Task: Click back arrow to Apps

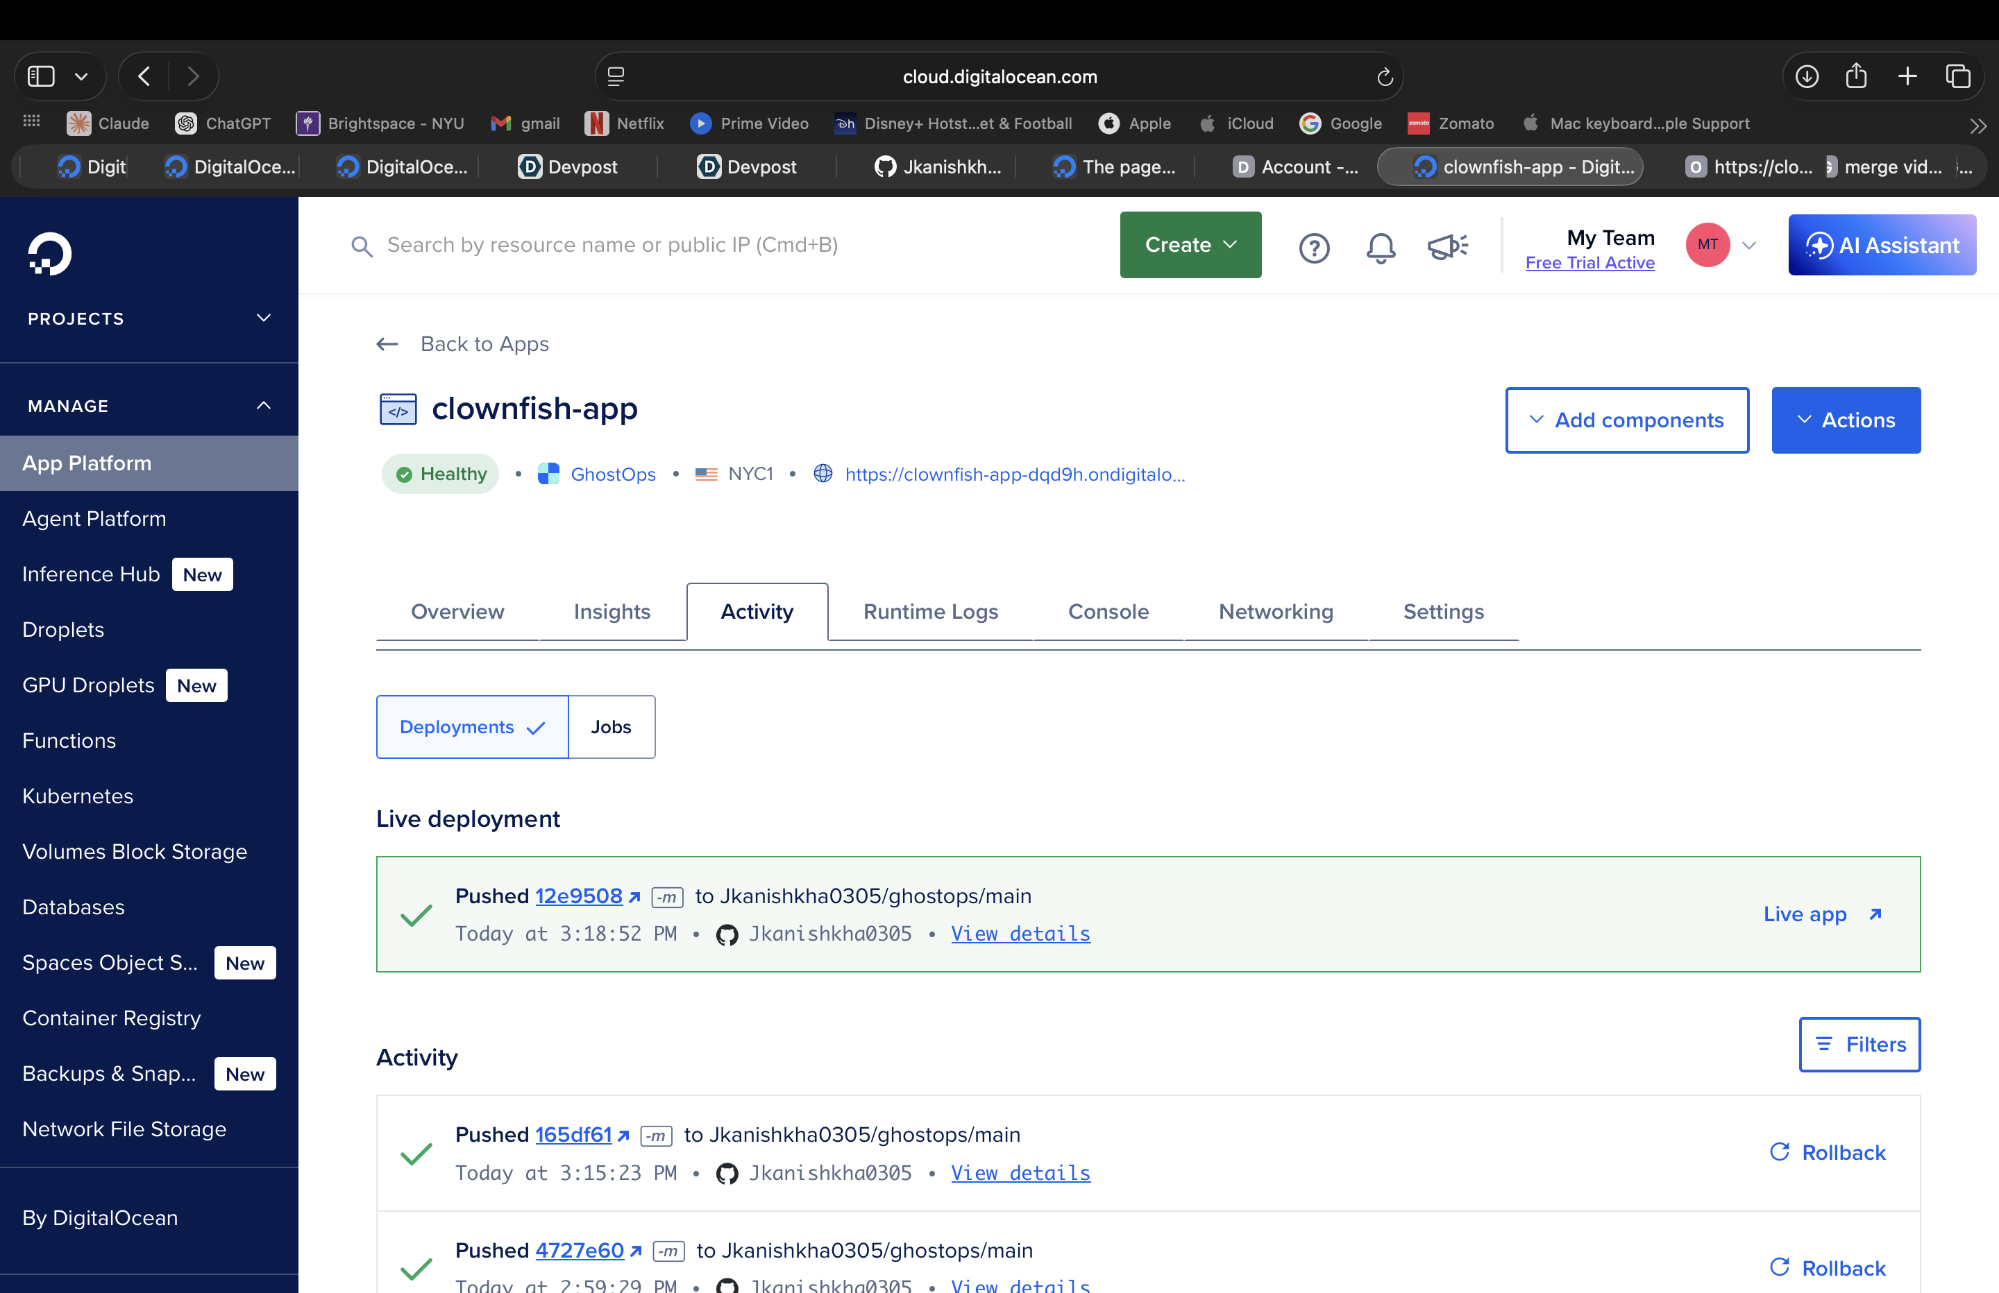Action: 387,344
